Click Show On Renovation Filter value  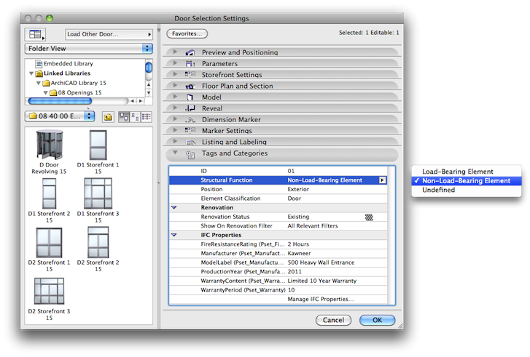[x=313, y=226]
